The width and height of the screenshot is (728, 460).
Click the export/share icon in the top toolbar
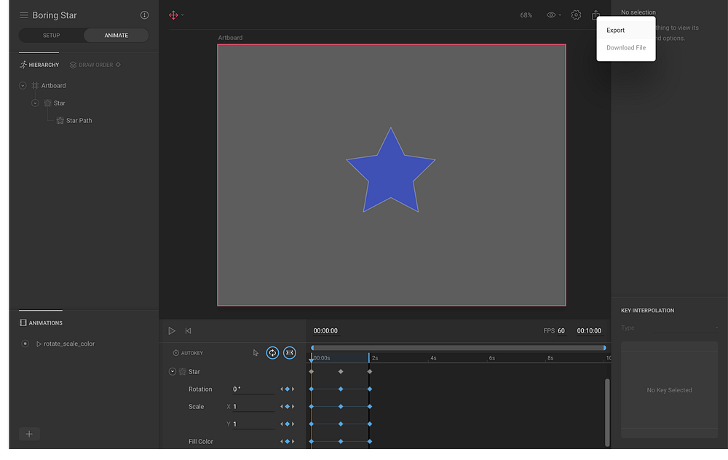click(597, 14)
